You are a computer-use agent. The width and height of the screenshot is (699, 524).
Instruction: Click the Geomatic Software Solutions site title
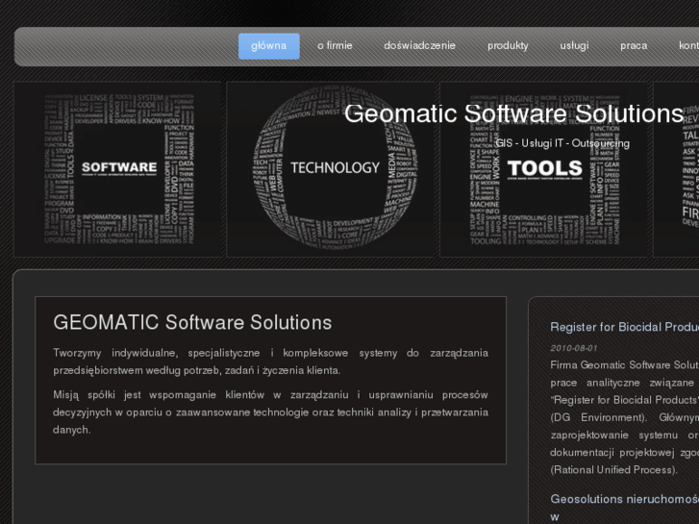pos(514,113)
